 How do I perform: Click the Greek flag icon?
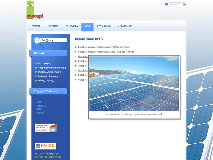click(x=167, y=4)
